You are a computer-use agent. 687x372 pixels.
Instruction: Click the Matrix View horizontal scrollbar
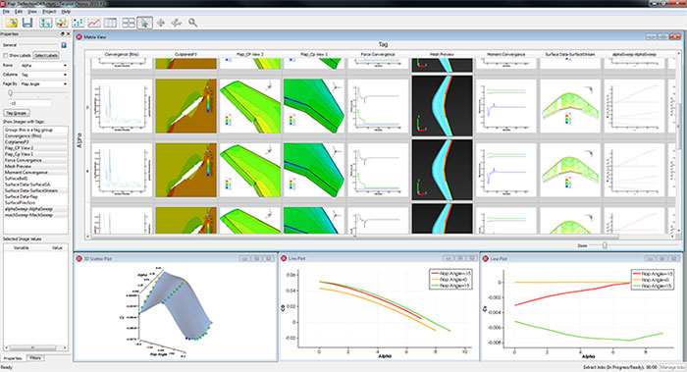[355, 237]
